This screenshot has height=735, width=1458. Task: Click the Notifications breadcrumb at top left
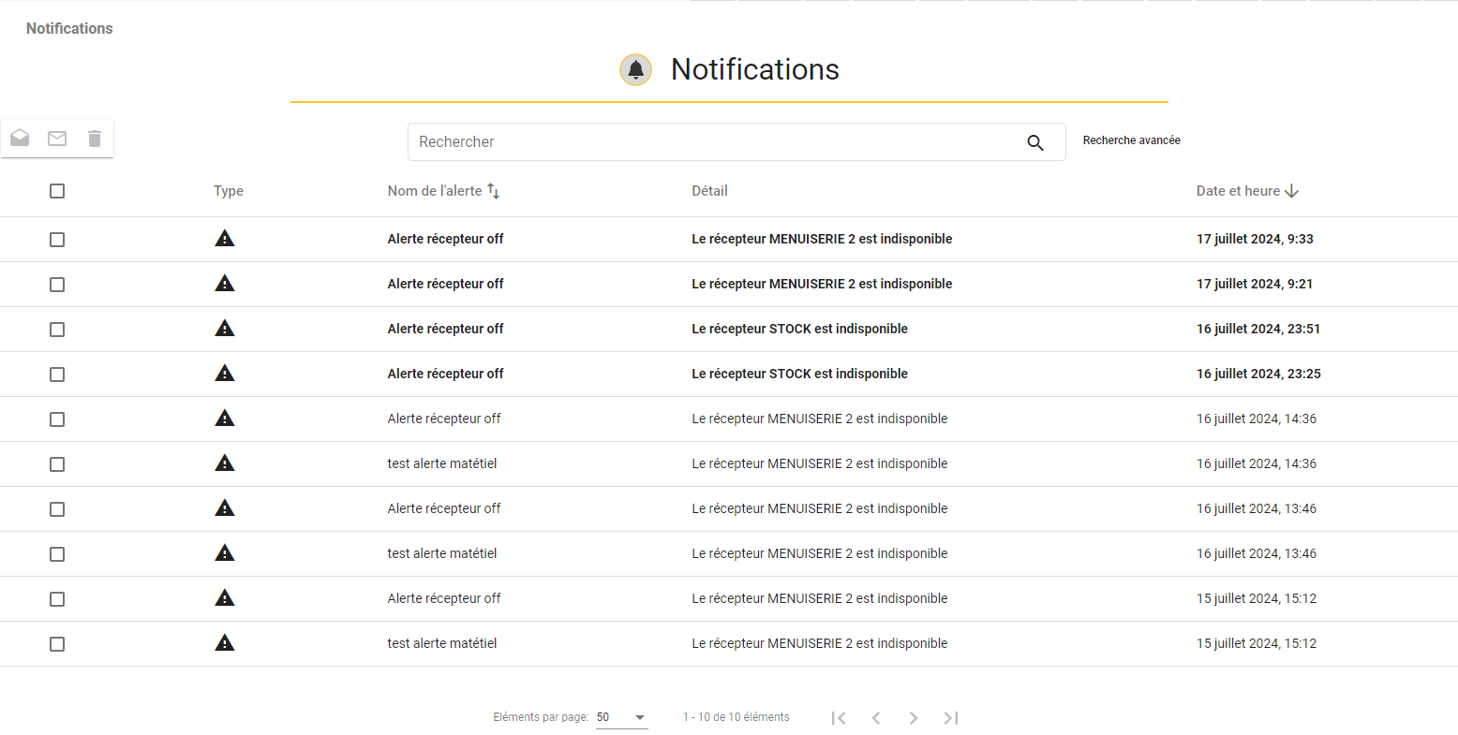[x=69, y=28]
